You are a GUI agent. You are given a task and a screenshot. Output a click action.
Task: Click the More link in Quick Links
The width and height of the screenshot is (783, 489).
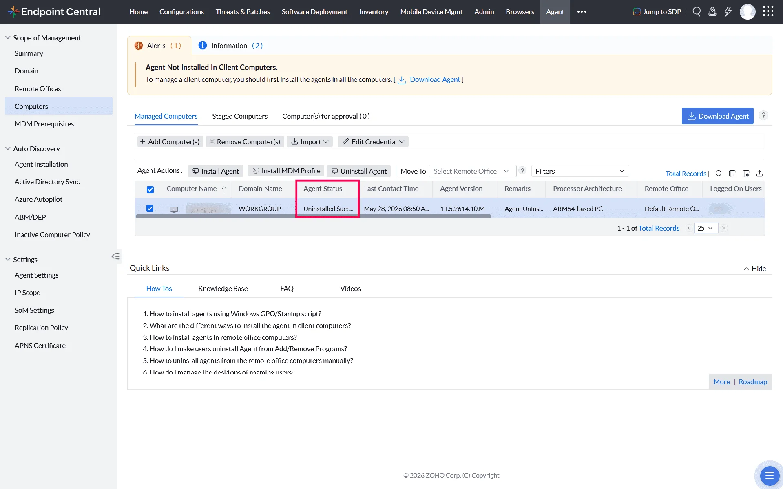pyautogui.click(x=722, y=382)
